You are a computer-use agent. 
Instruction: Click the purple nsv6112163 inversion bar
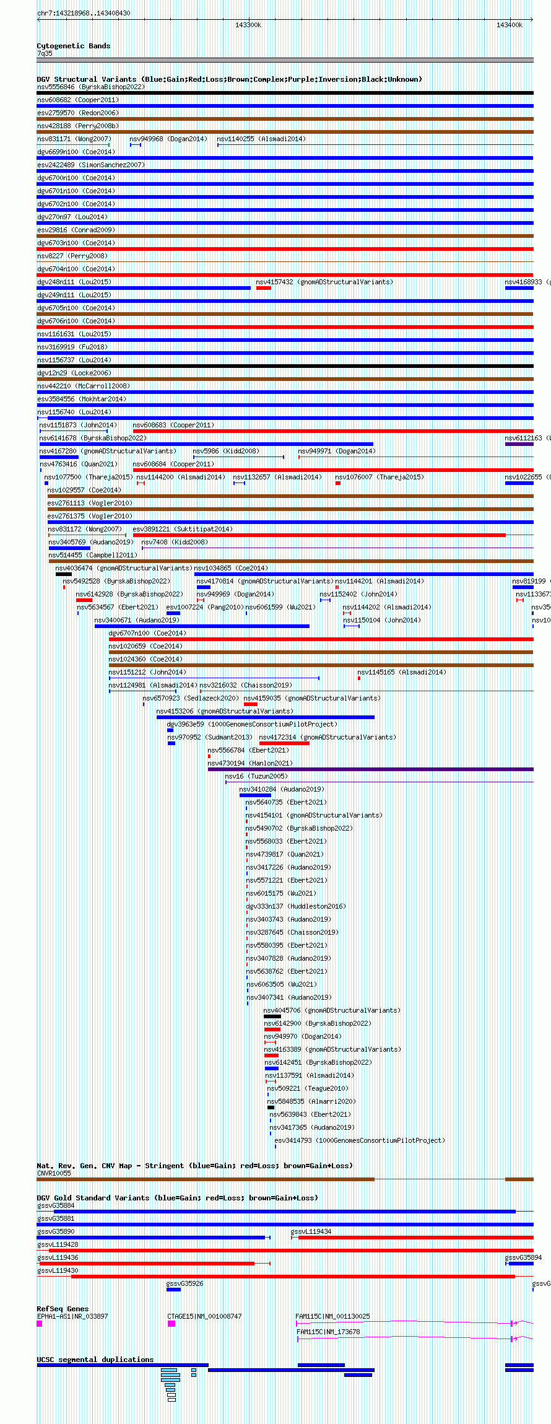[519, 444]
